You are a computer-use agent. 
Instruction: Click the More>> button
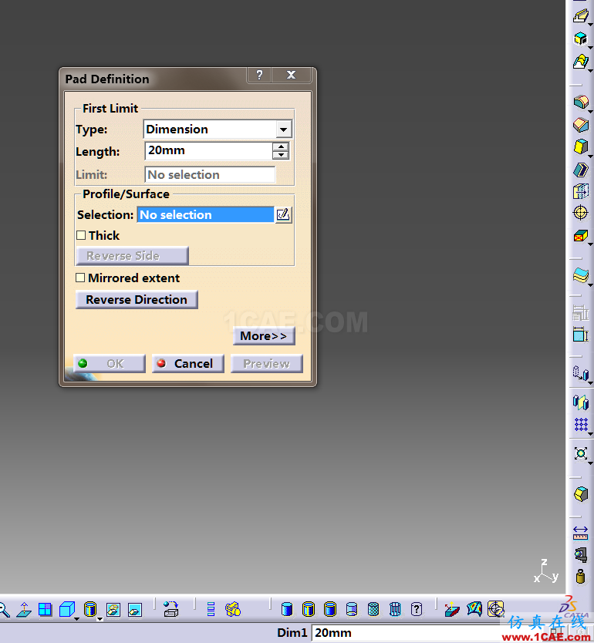(x=264, y=336)
